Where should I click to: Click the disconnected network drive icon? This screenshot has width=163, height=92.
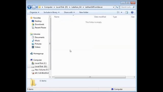[33, 73]
